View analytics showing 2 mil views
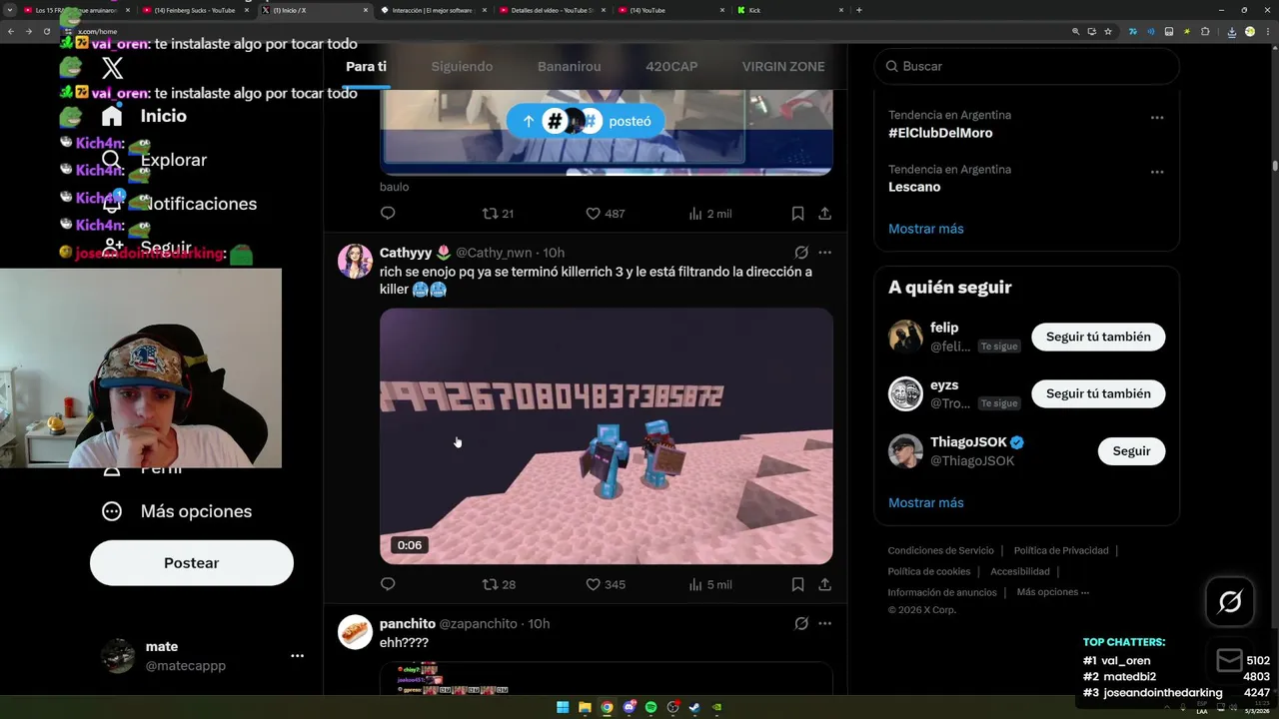The width and height of the screenshot is (1279, 719). 710,214
